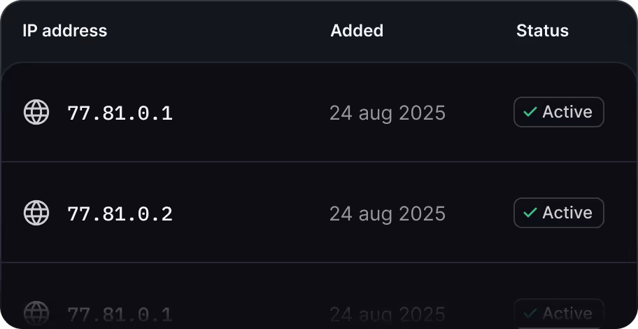Image resolution: width=638 pixels, height=329 pixels.
Task: Open the Active badge of the first 77.81.0.1 entry
Action: tap(559, 112)
